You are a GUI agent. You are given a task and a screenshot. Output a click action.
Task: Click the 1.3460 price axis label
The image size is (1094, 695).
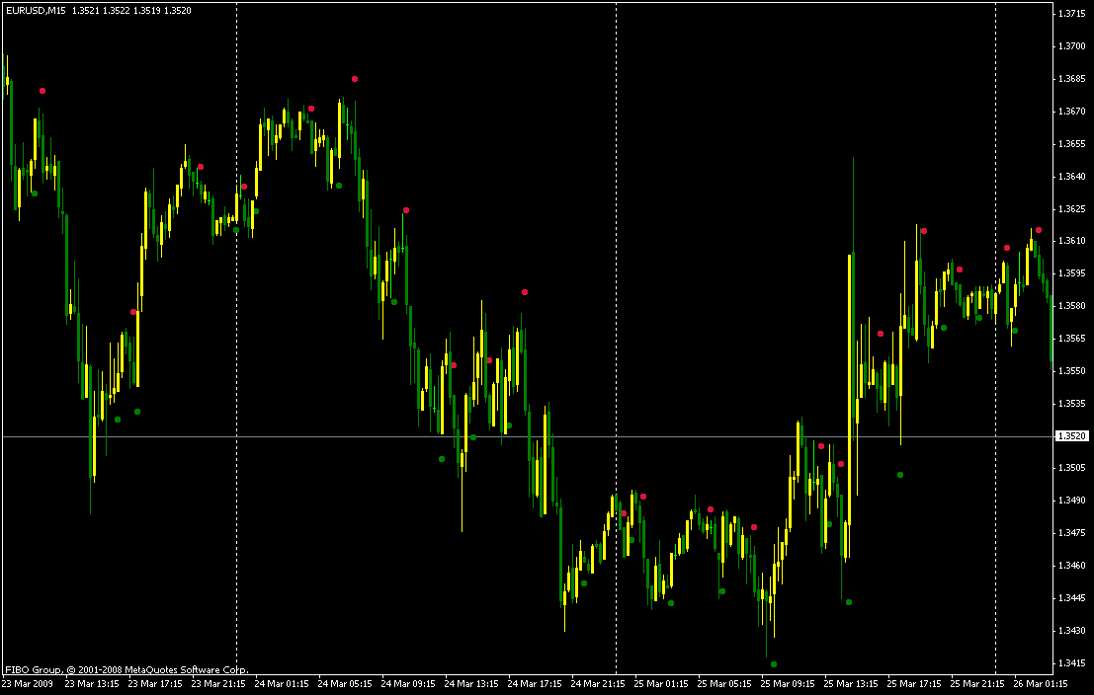click(1071, 566)
